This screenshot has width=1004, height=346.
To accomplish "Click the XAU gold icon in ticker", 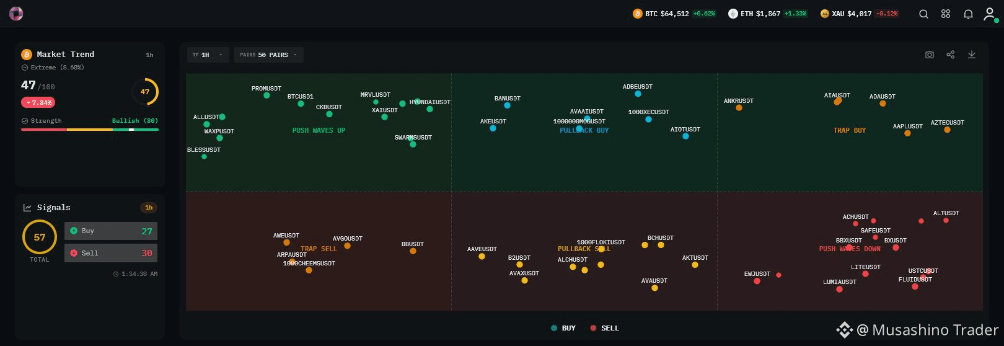I will (x=824, y=14).
